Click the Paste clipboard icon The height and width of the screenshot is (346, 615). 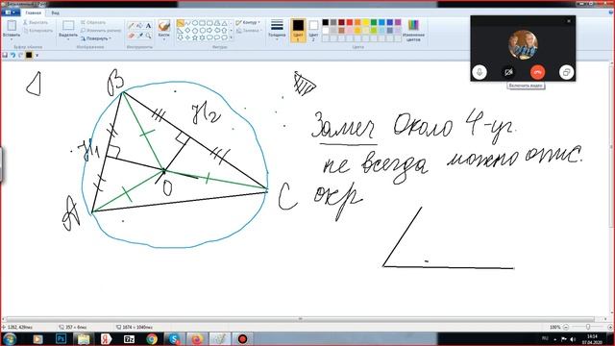click(x=12, y=26)
